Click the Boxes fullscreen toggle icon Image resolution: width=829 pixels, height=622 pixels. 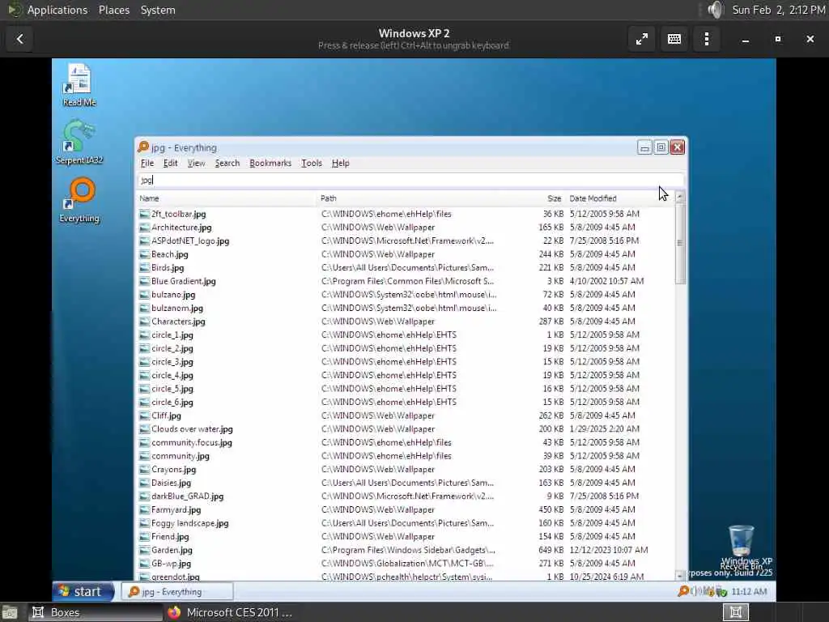click(642, 39)
